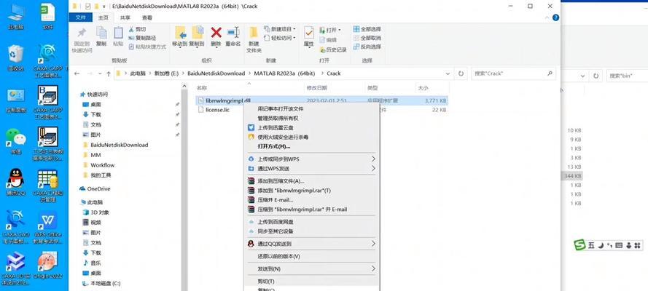
Task: Click the red X 删除 icon
Action: pos(216,33)
